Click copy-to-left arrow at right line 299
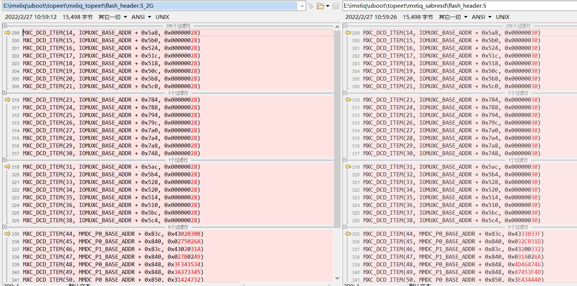The height and width of the screenshot is (286, 577). [348, 33]
